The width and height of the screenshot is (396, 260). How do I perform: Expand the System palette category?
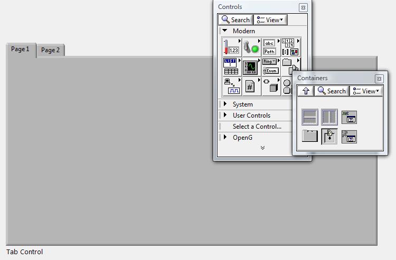click(225, 104)
